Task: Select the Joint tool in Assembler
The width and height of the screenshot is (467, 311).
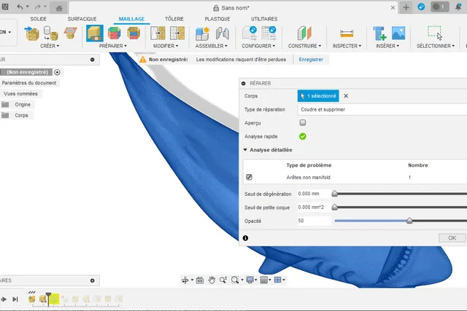Action: (x=222, y=34)
